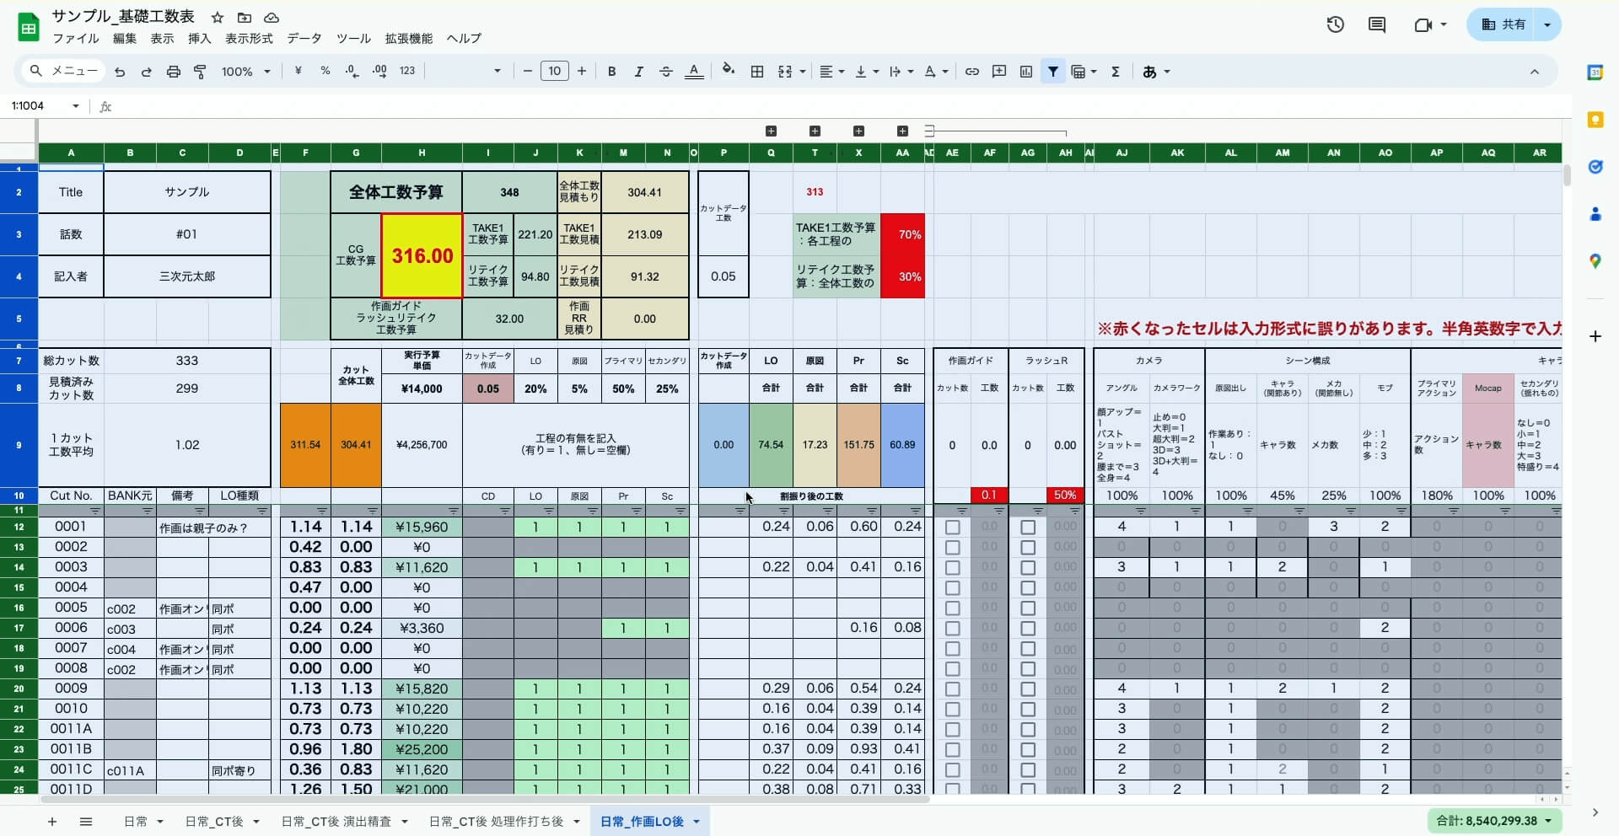Check the 作画ガイド checkbox for cut 0003
This screenshot has height=836, width=1619.
tap(953, 567)
